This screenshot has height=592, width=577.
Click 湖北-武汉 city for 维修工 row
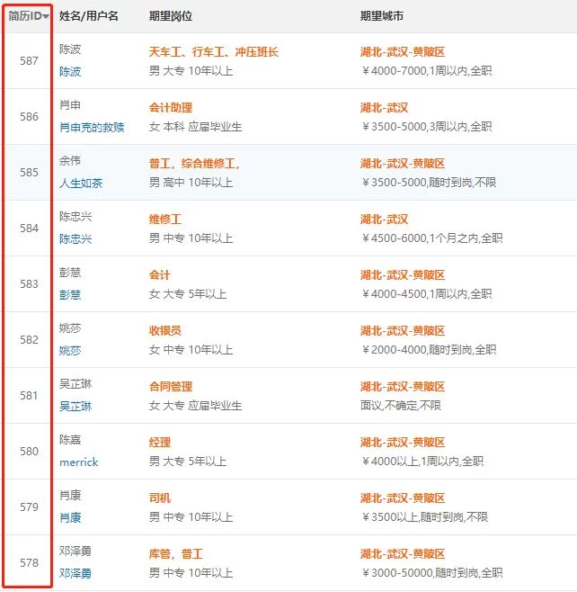coord(384,220)
